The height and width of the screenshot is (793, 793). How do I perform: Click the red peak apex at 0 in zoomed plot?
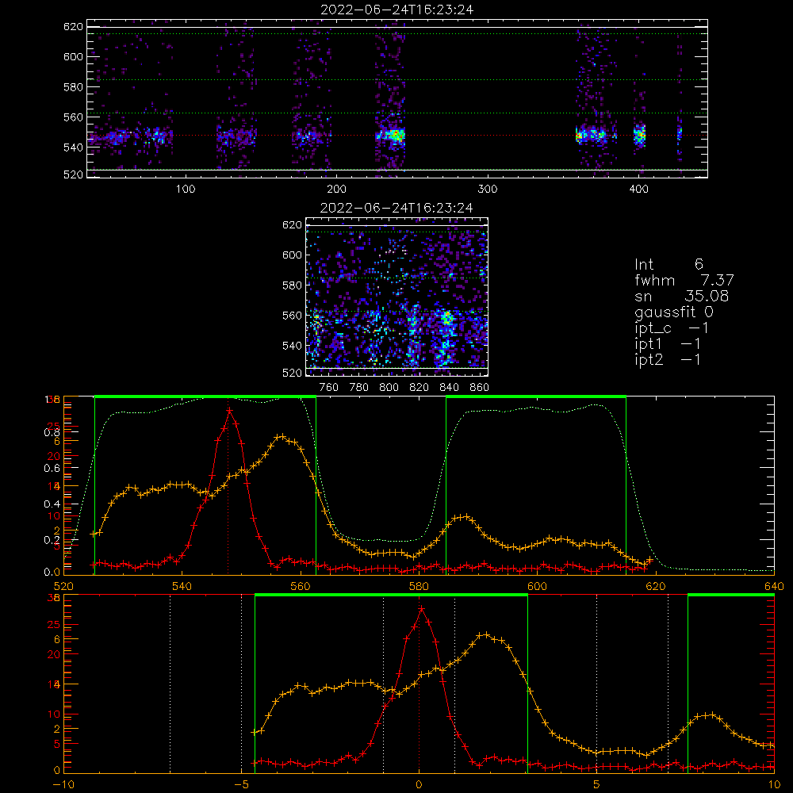[x=421, y=609]
